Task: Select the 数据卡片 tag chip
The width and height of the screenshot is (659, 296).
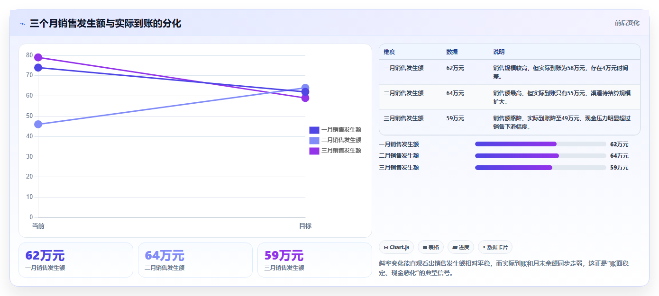Action: coord(495,247)
